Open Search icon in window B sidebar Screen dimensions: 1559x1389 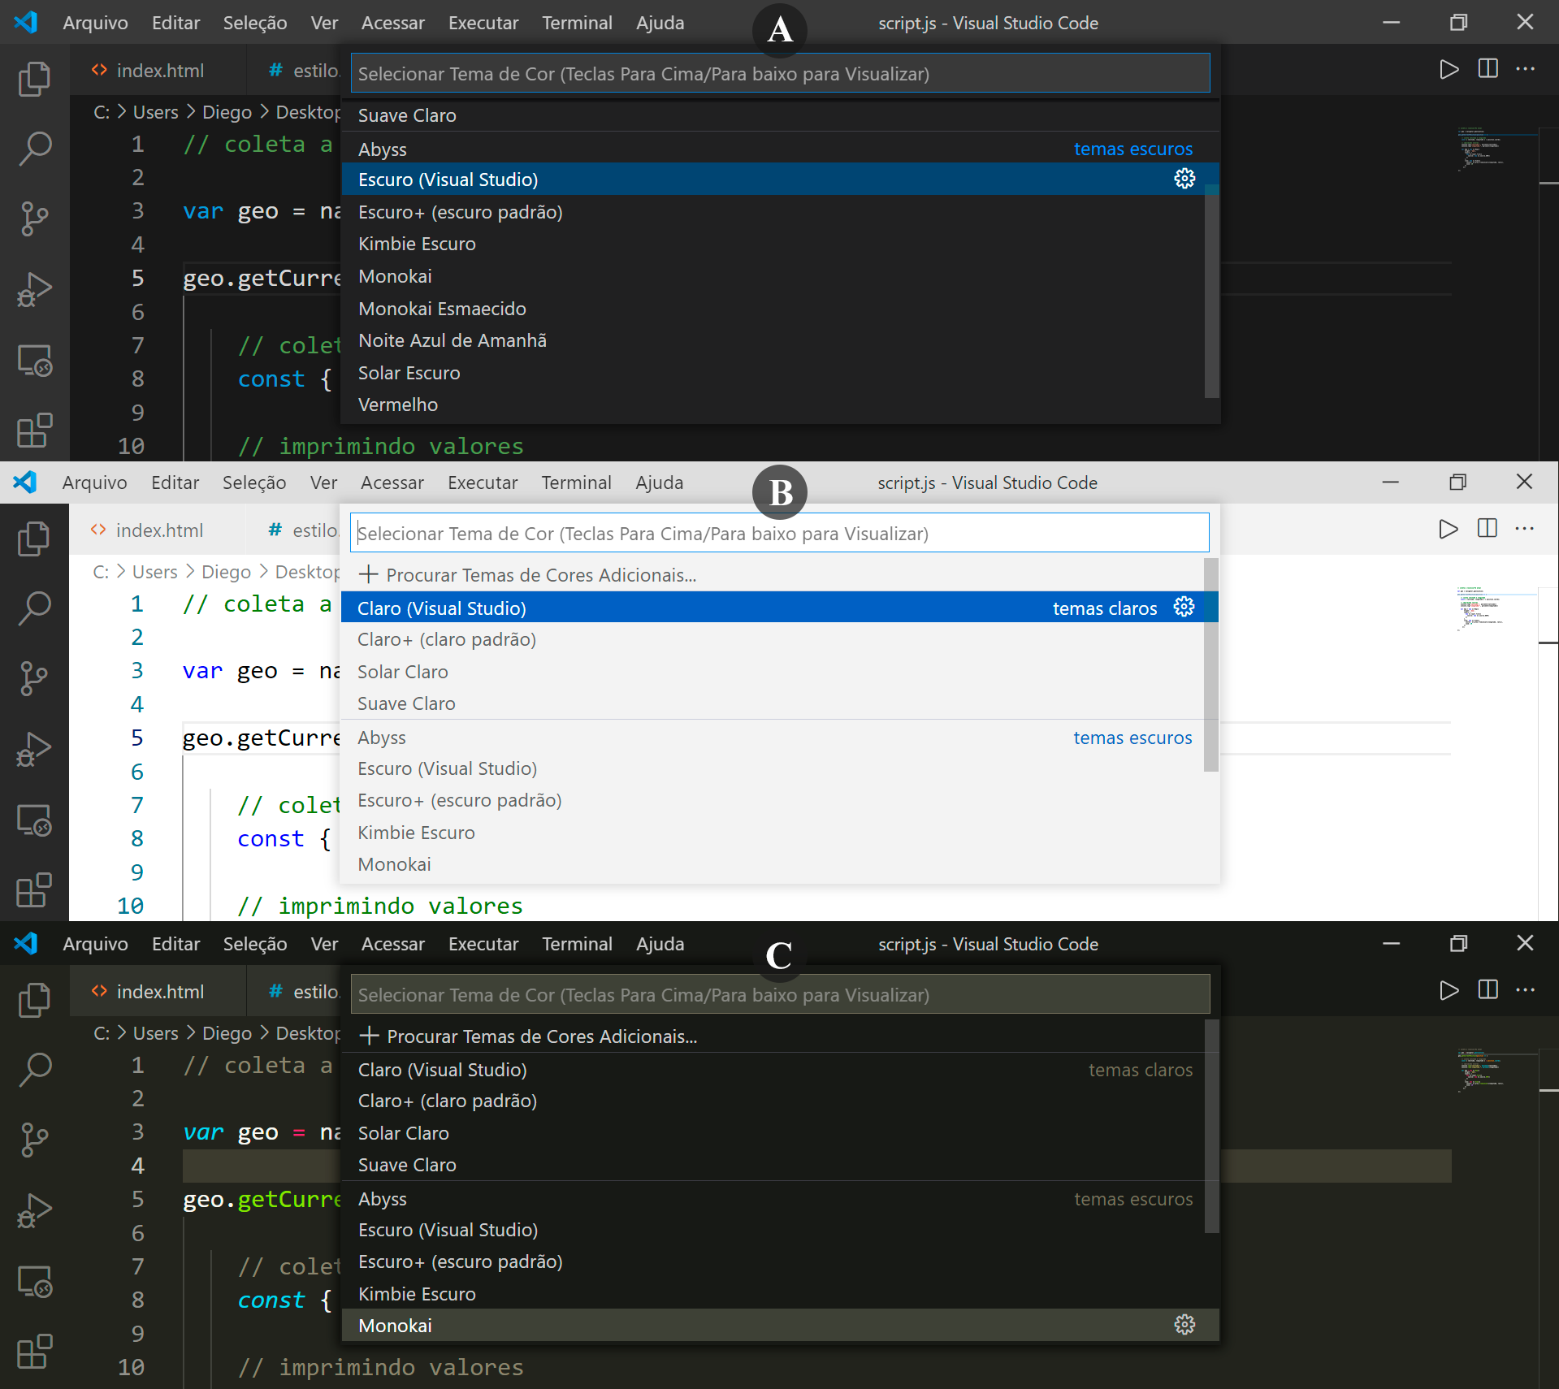pos(34,609)
